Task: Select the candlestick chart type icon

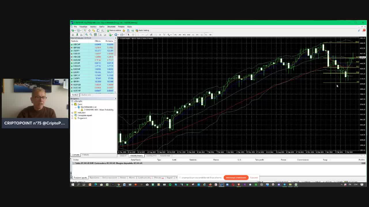Action: (x=77, y=34)
